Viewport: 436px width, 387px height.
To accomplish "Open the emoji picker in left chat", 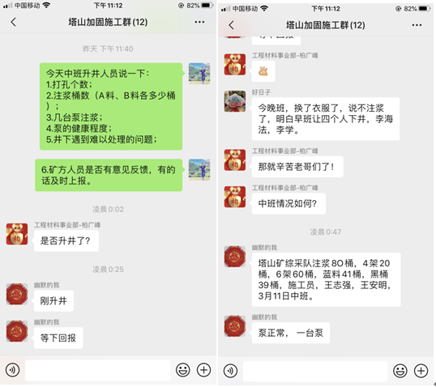I will tap(183, 370).
